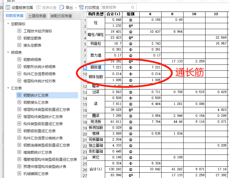Open the 钢筋定额表 report
229x178 pixels.
32,38
